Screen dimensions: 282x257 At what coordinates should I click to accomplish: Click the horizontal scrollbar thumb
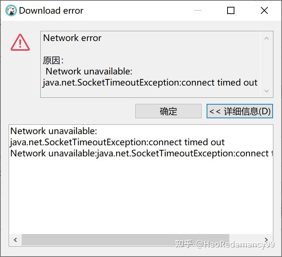[125, 240]
